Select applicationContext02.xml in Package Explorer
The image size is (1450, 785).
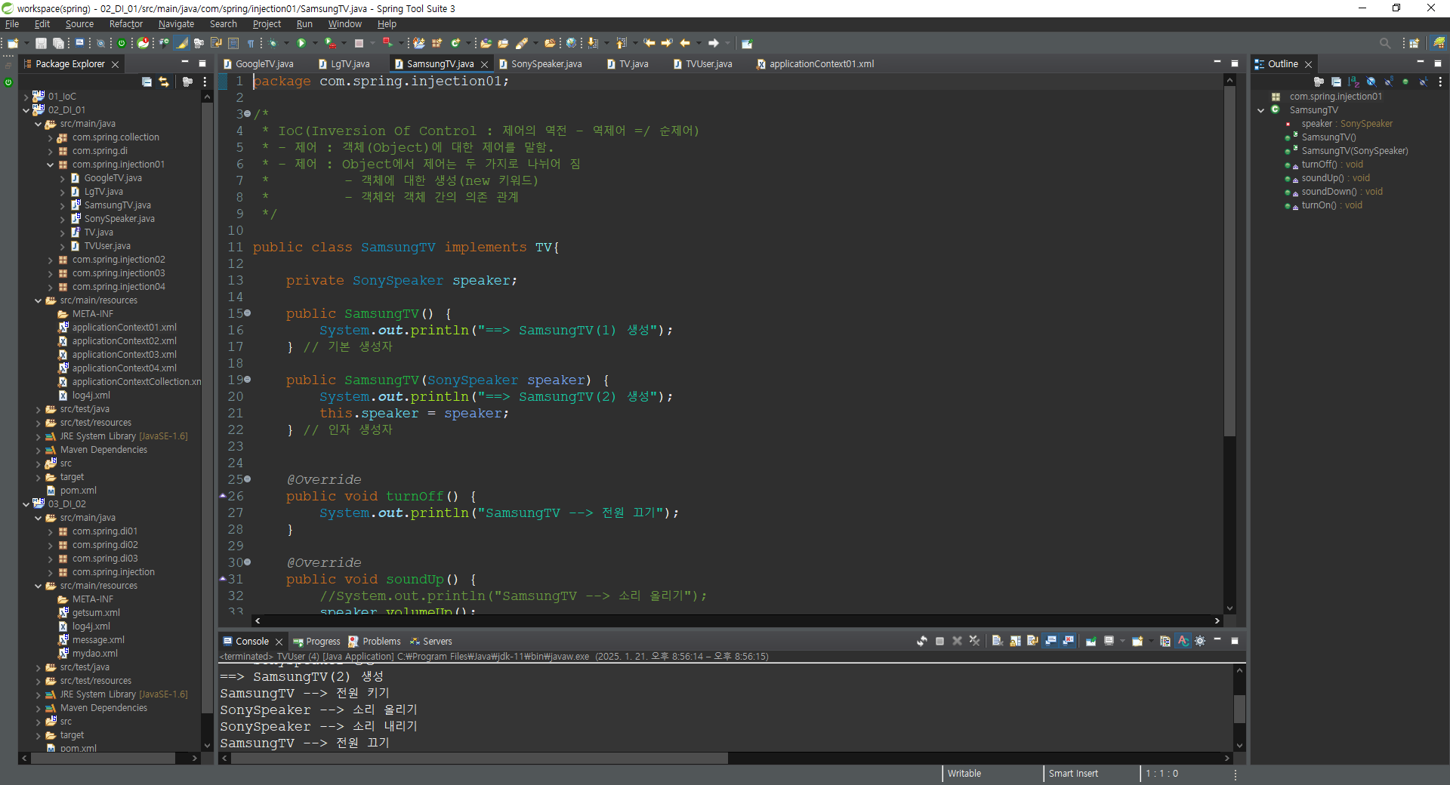pos(124,341)
